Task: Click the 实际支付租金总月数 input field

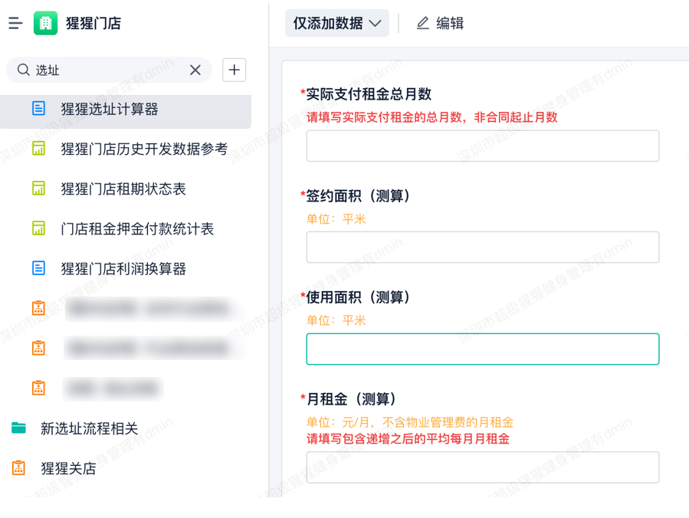Action: pyautogui.click(x=482, y=146)
